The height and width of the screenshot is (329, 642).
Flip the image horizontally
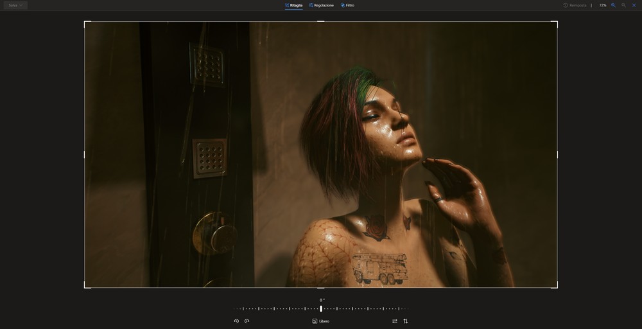pyautogui.click(x=395, y=321)
